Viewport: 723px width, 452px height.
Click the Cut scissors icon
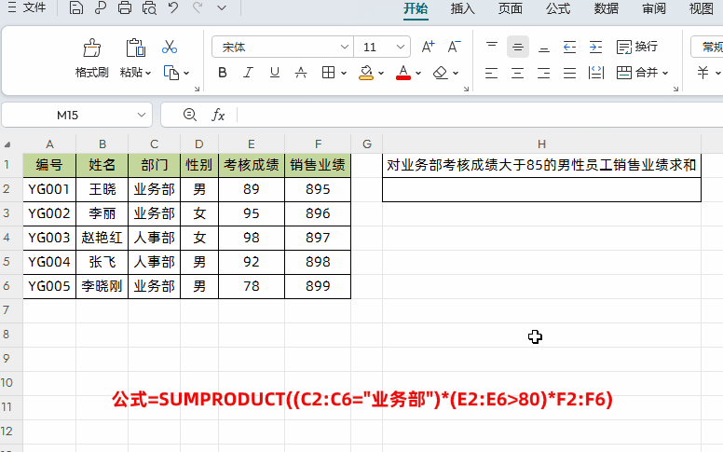[x=170, y=47]
